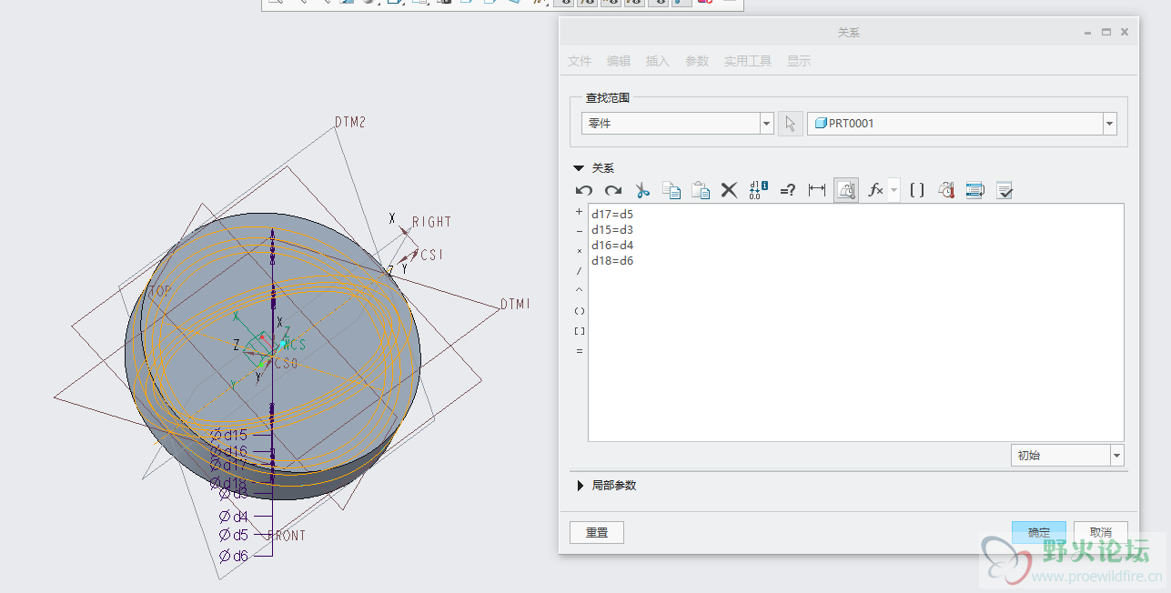Viewport: 1171px width, 593px height.
Task: Show dimension icon with arrows
Action: pyautogui.click(x=817, y=190)
